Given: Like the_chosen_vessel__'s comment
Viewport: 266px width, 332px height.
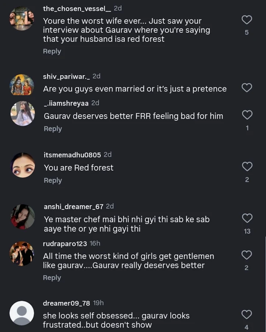Looking at the screenshot, I should coord(246,20).
